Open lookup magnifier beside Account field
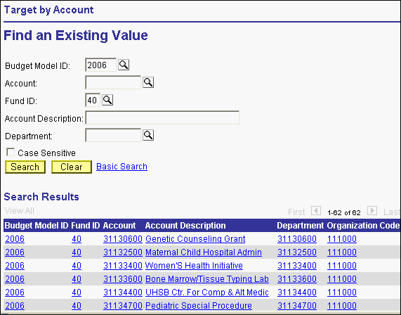 point(148,82)
